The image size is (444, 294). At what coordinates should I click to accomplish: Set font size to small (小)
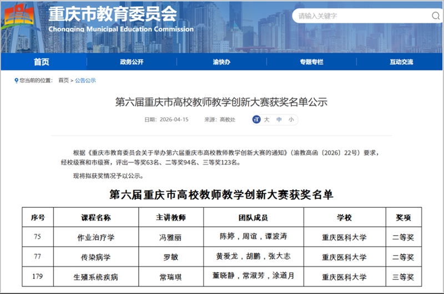[291, 119]
